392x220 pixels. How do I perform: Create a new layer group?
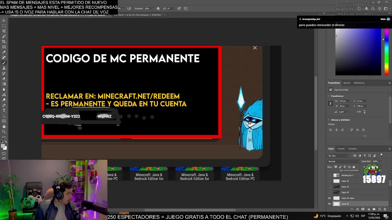tap(374, 209)
